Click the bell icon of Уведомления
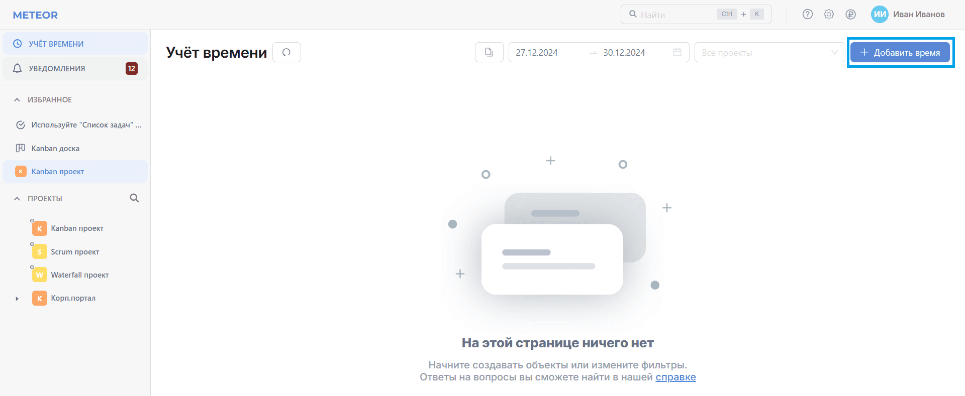965x396 pixels. click(x=18, y=68)
